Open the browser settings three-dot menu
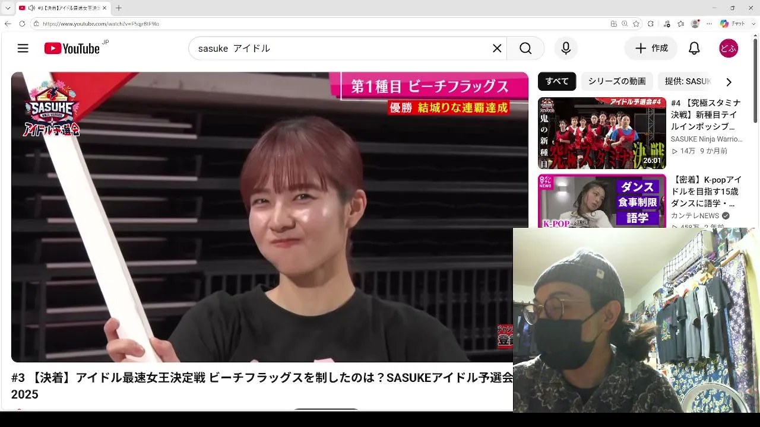 (709, 24)
